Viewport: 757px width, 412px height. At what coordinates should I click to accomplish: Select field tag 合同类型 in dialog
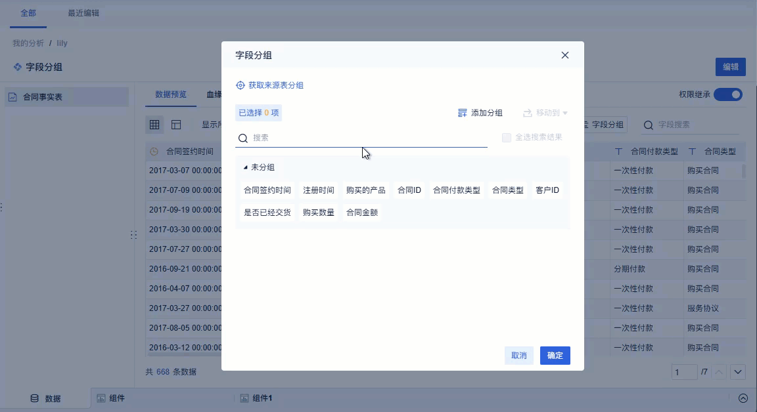click(x=507, y=190)
